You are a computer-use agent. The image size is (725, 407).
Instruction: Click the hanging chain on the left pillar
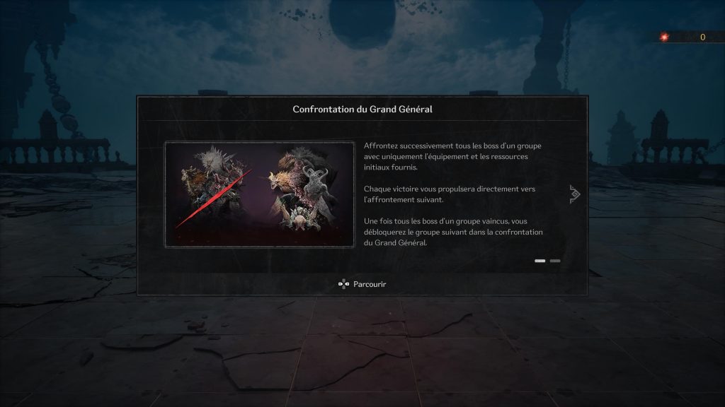(58, 90)
